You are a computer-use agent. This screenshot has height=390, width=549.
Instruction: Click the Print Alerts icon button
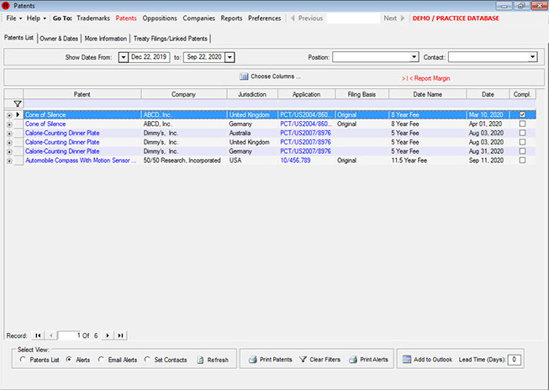click(368, 359)
